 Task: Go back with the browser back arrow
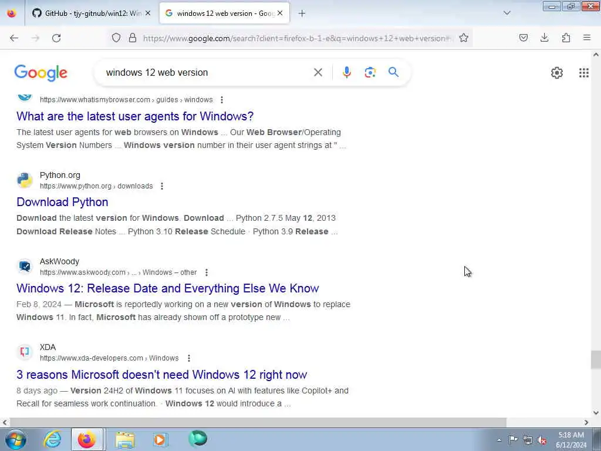[14, 38]
